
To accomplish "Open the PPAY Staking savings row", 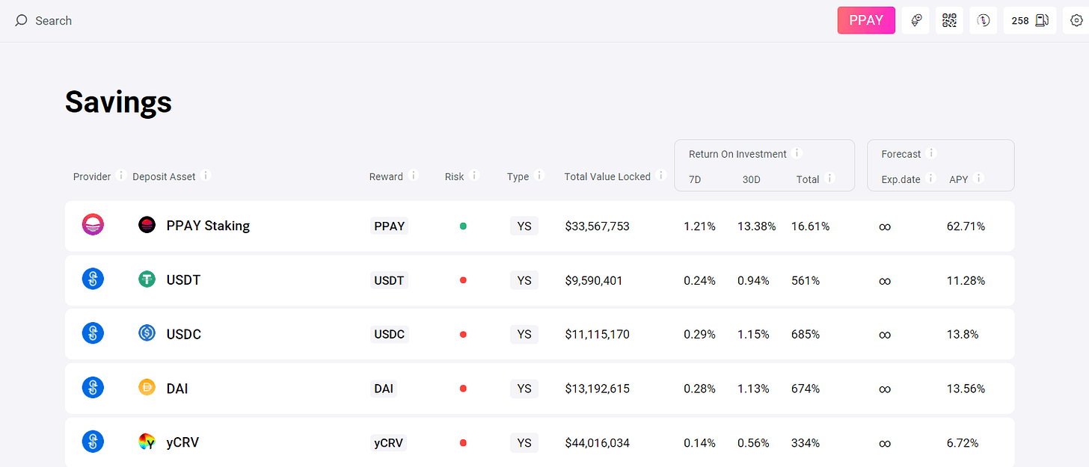I will click(539, 226).
